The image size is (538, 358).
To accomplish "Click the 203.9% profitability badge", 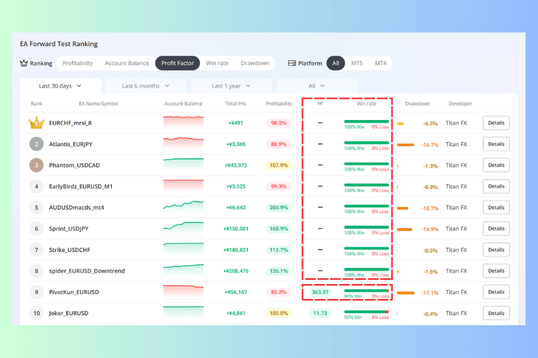I will coord(279,208).
